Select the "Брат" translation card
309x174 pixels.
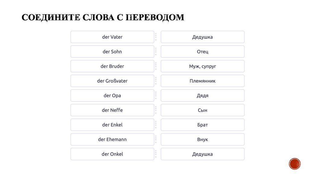(202, 125)
